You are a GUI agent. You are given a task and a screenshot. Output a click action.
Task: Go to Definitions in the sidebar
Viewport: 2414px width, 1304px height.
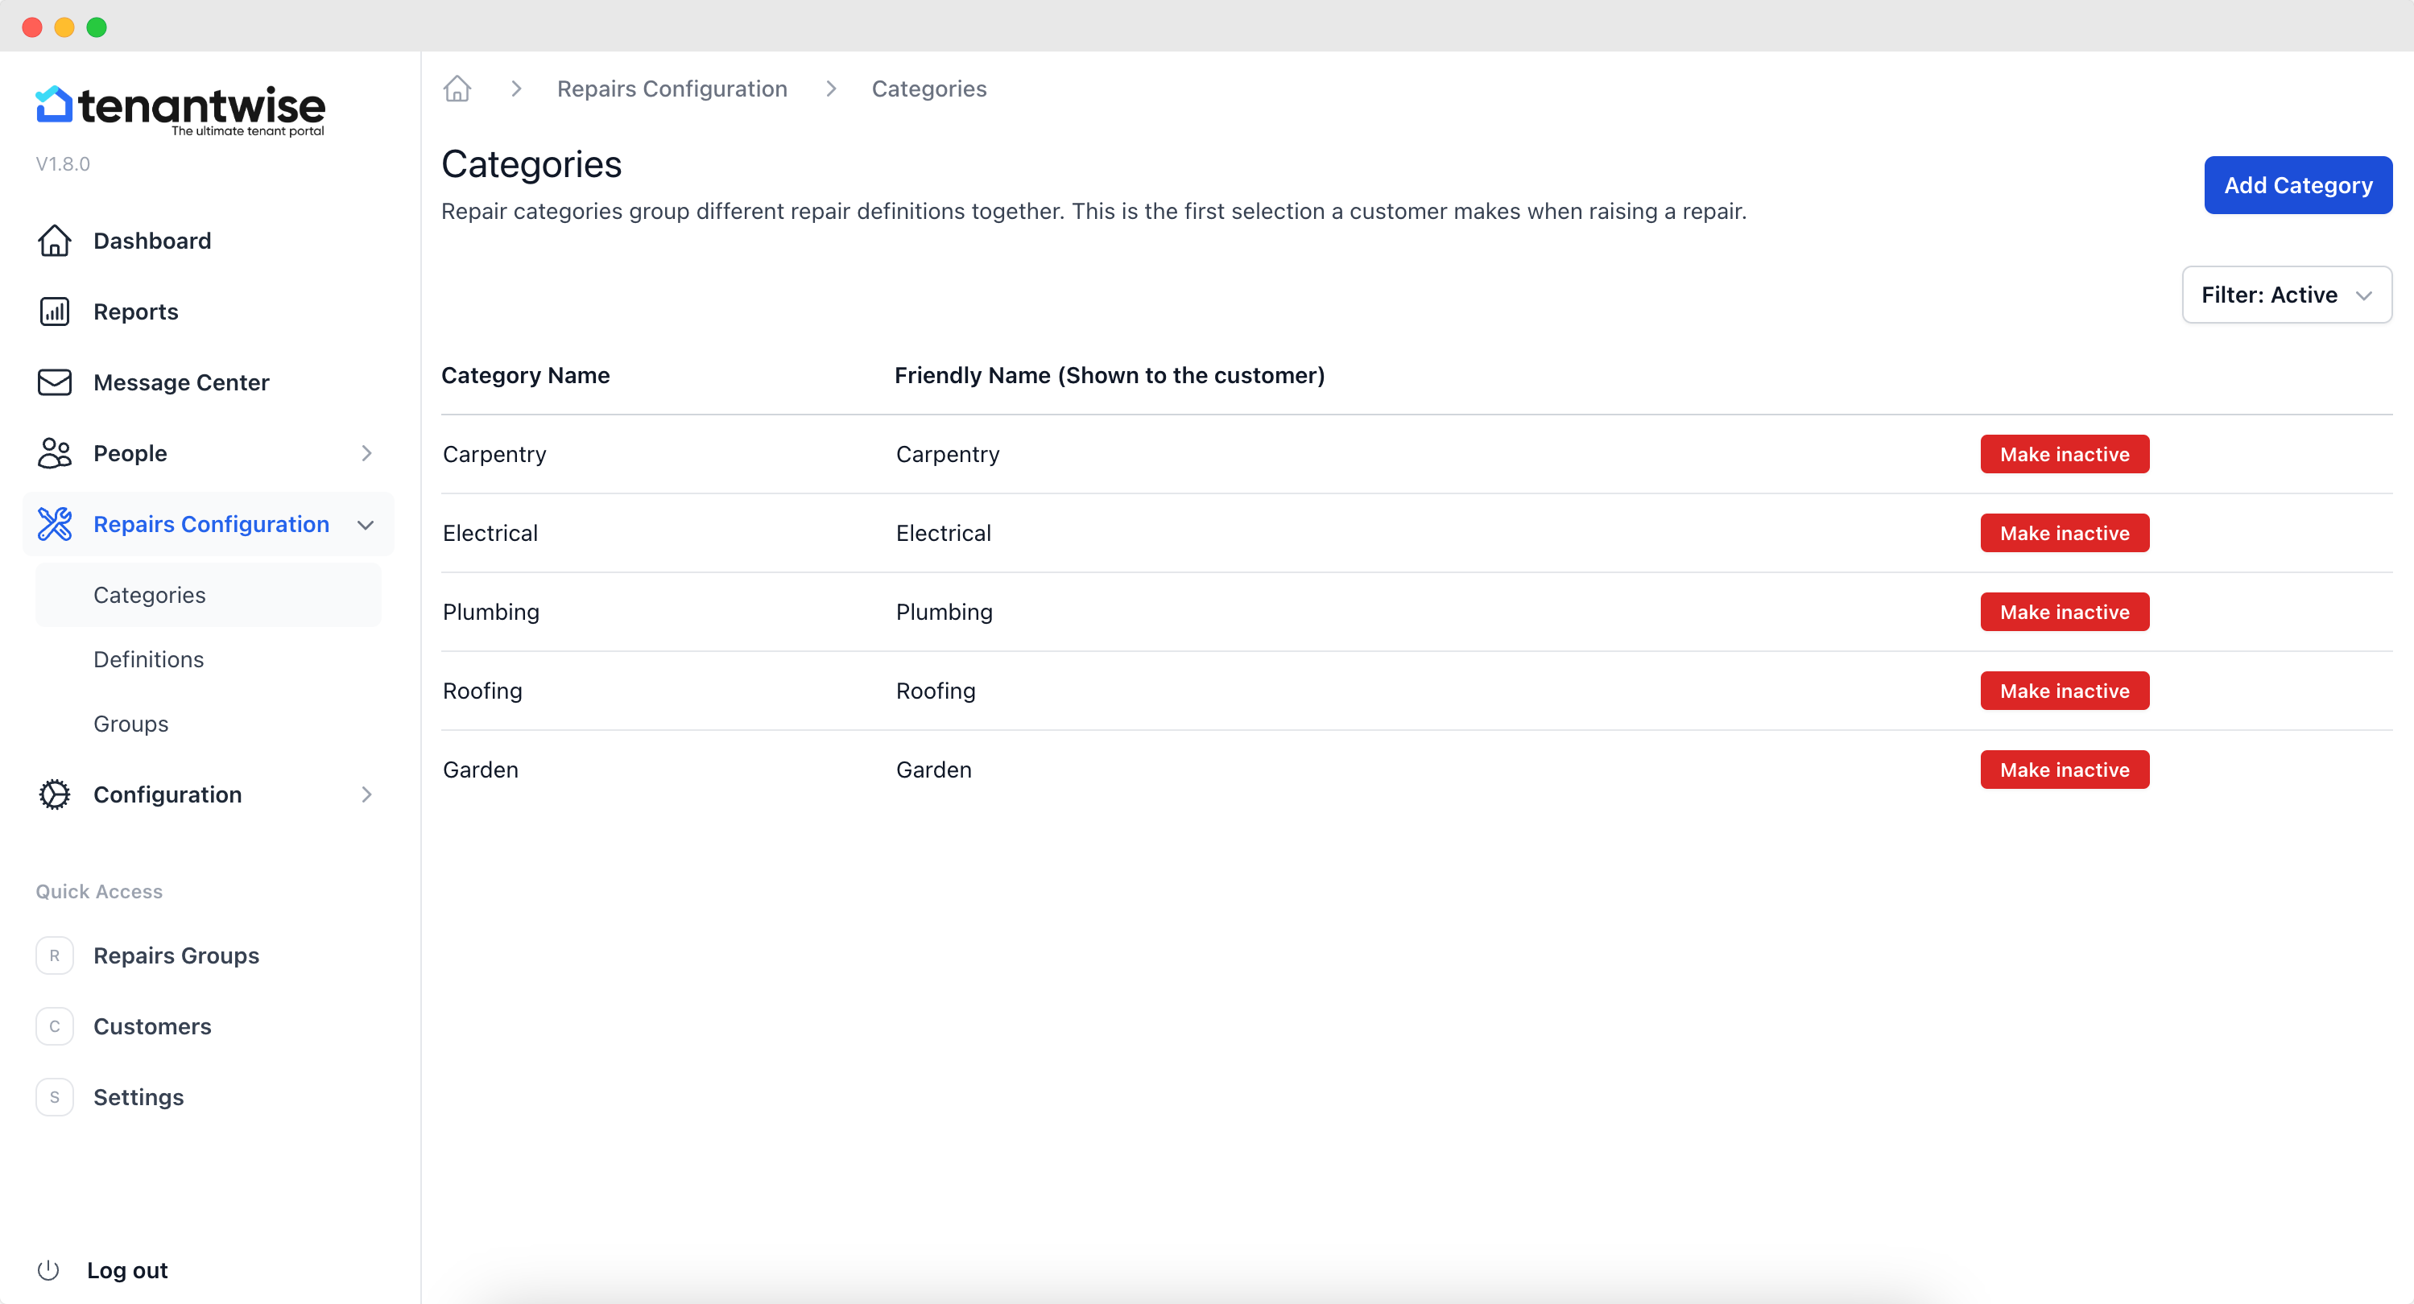point(148,659)
